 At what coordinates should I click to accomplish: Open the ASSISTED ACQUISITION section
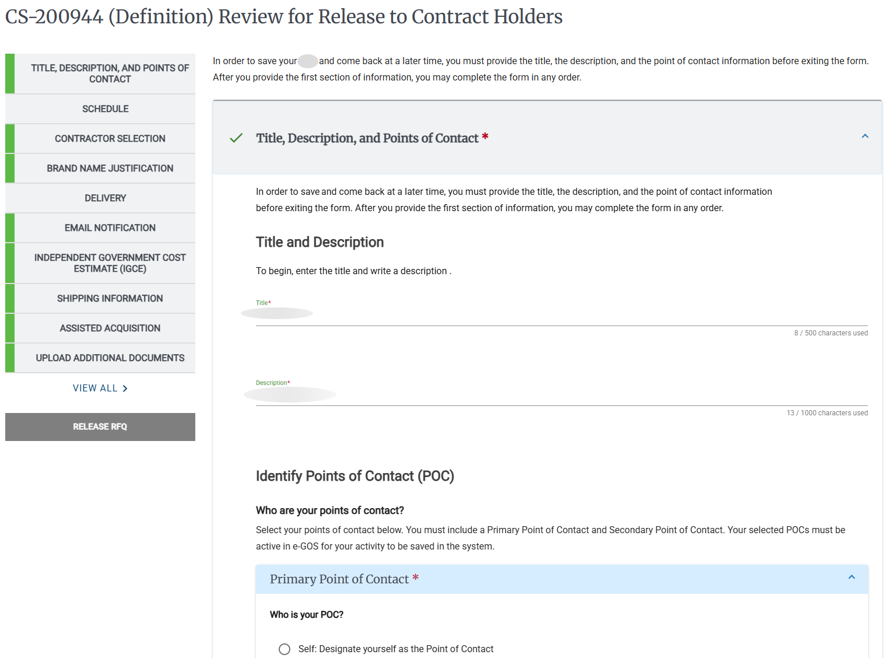point(110,328)
